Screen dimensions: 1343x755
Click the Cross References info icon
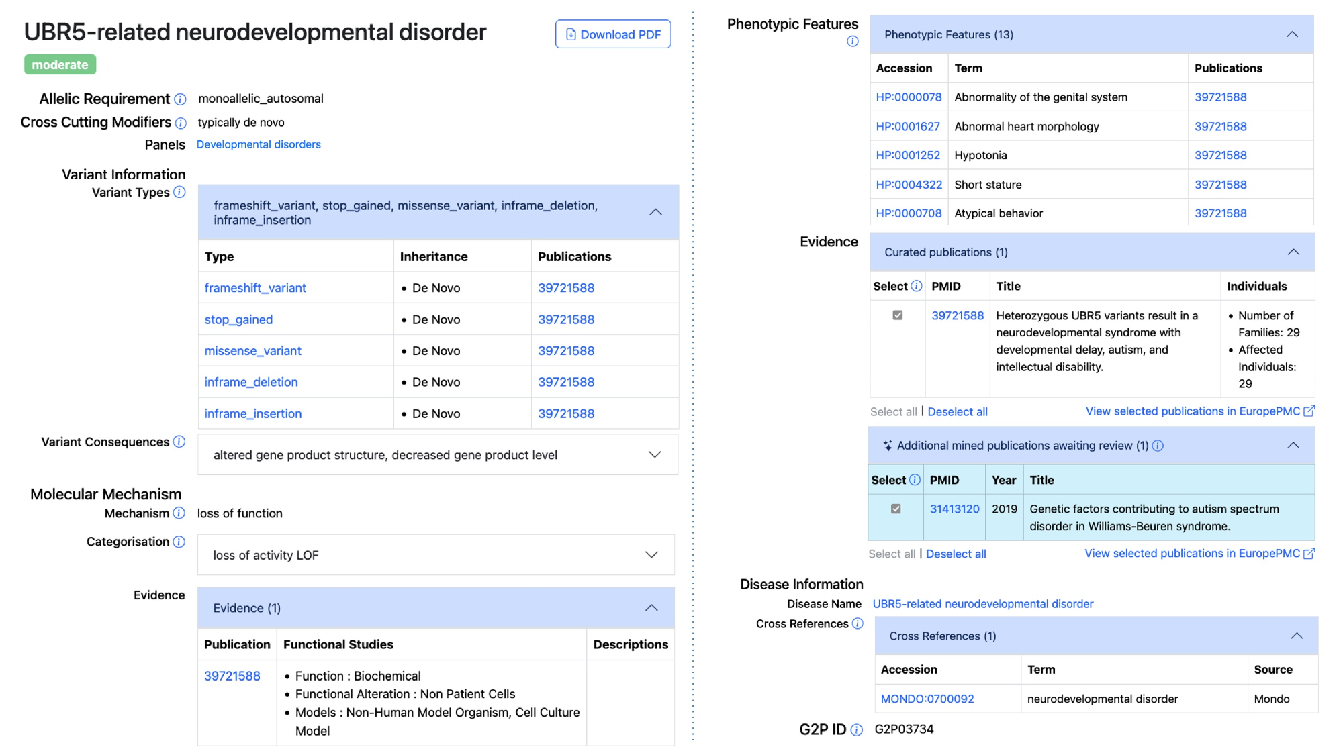coord(858,624)
